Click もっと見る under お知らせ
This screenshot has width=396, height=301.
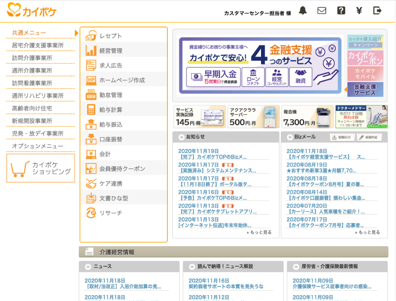pos(259,232)
